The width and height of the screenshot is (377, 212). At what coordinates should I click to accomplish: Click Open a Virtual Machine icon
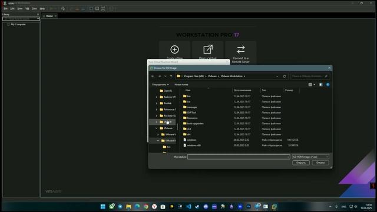click(208, 49)
